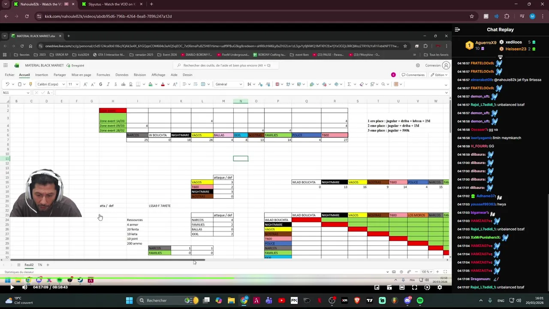Open the ramadan 2025 bookmark folder
The height and width of the screenshot is (309, 549).
pos(141,55)
